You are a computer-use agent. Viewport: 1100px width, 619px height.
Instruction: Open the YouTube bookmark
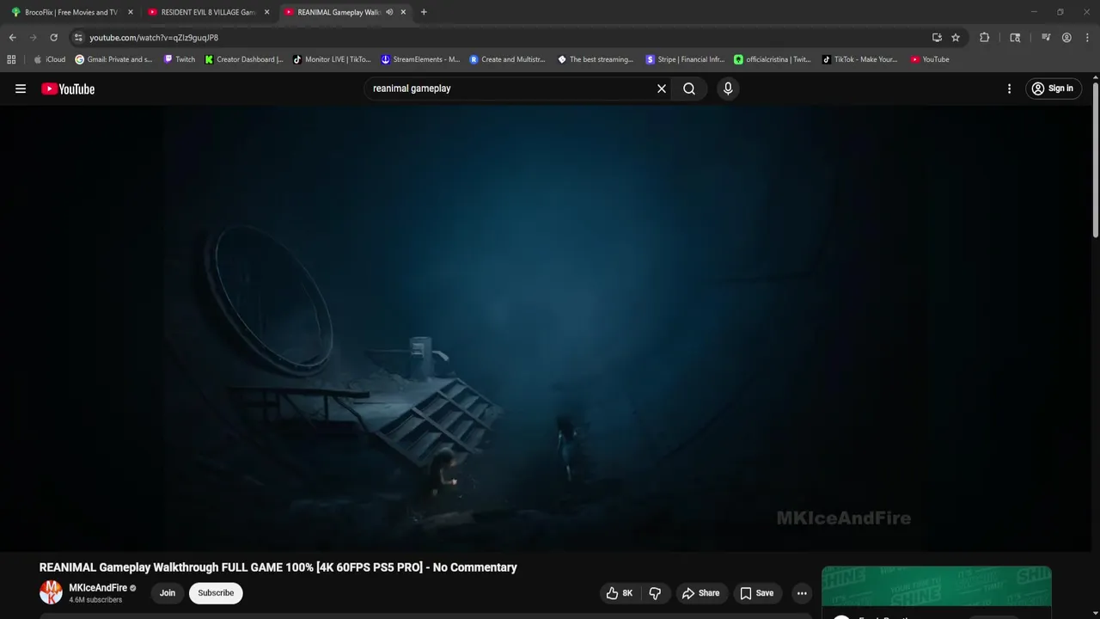930,59
